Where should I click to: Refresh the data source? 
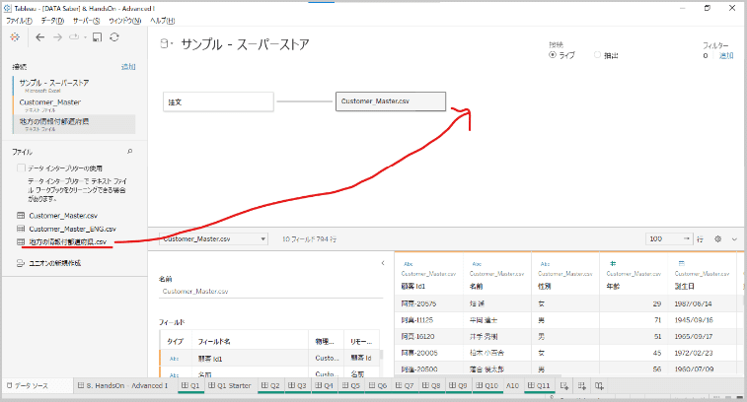click(114, 37)
